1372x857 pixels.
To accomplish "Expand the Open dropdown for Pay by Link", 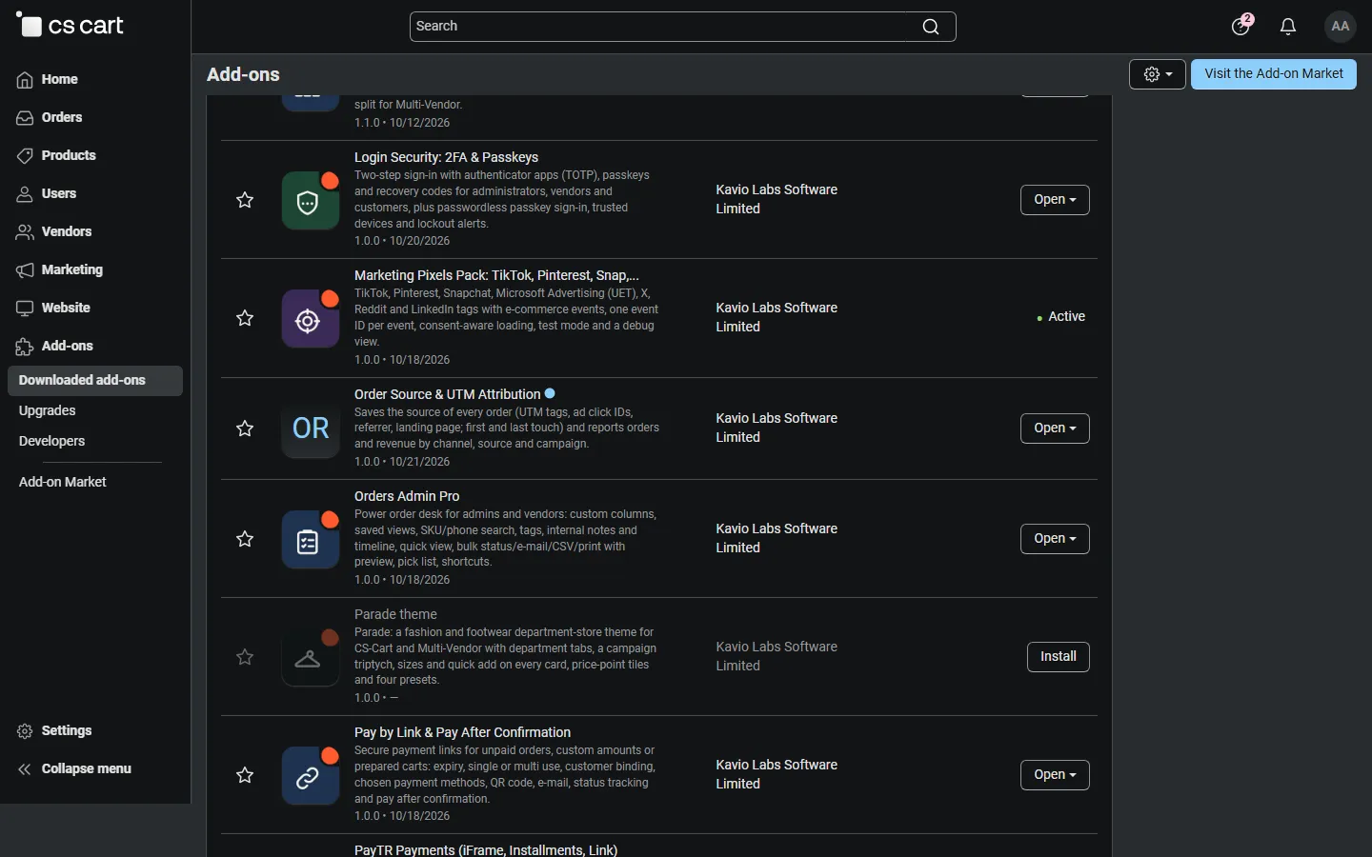I will click(1055, 775).
